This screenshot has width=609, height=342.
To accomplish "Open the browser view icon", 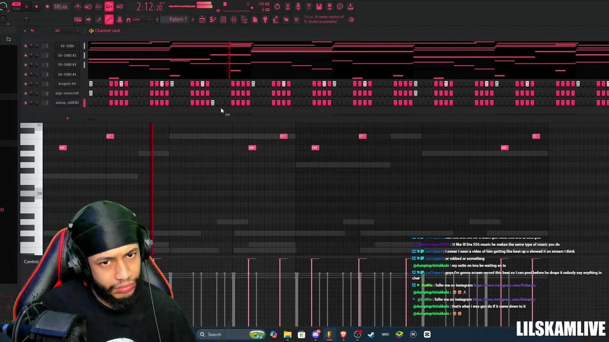I will coord(244,19).
